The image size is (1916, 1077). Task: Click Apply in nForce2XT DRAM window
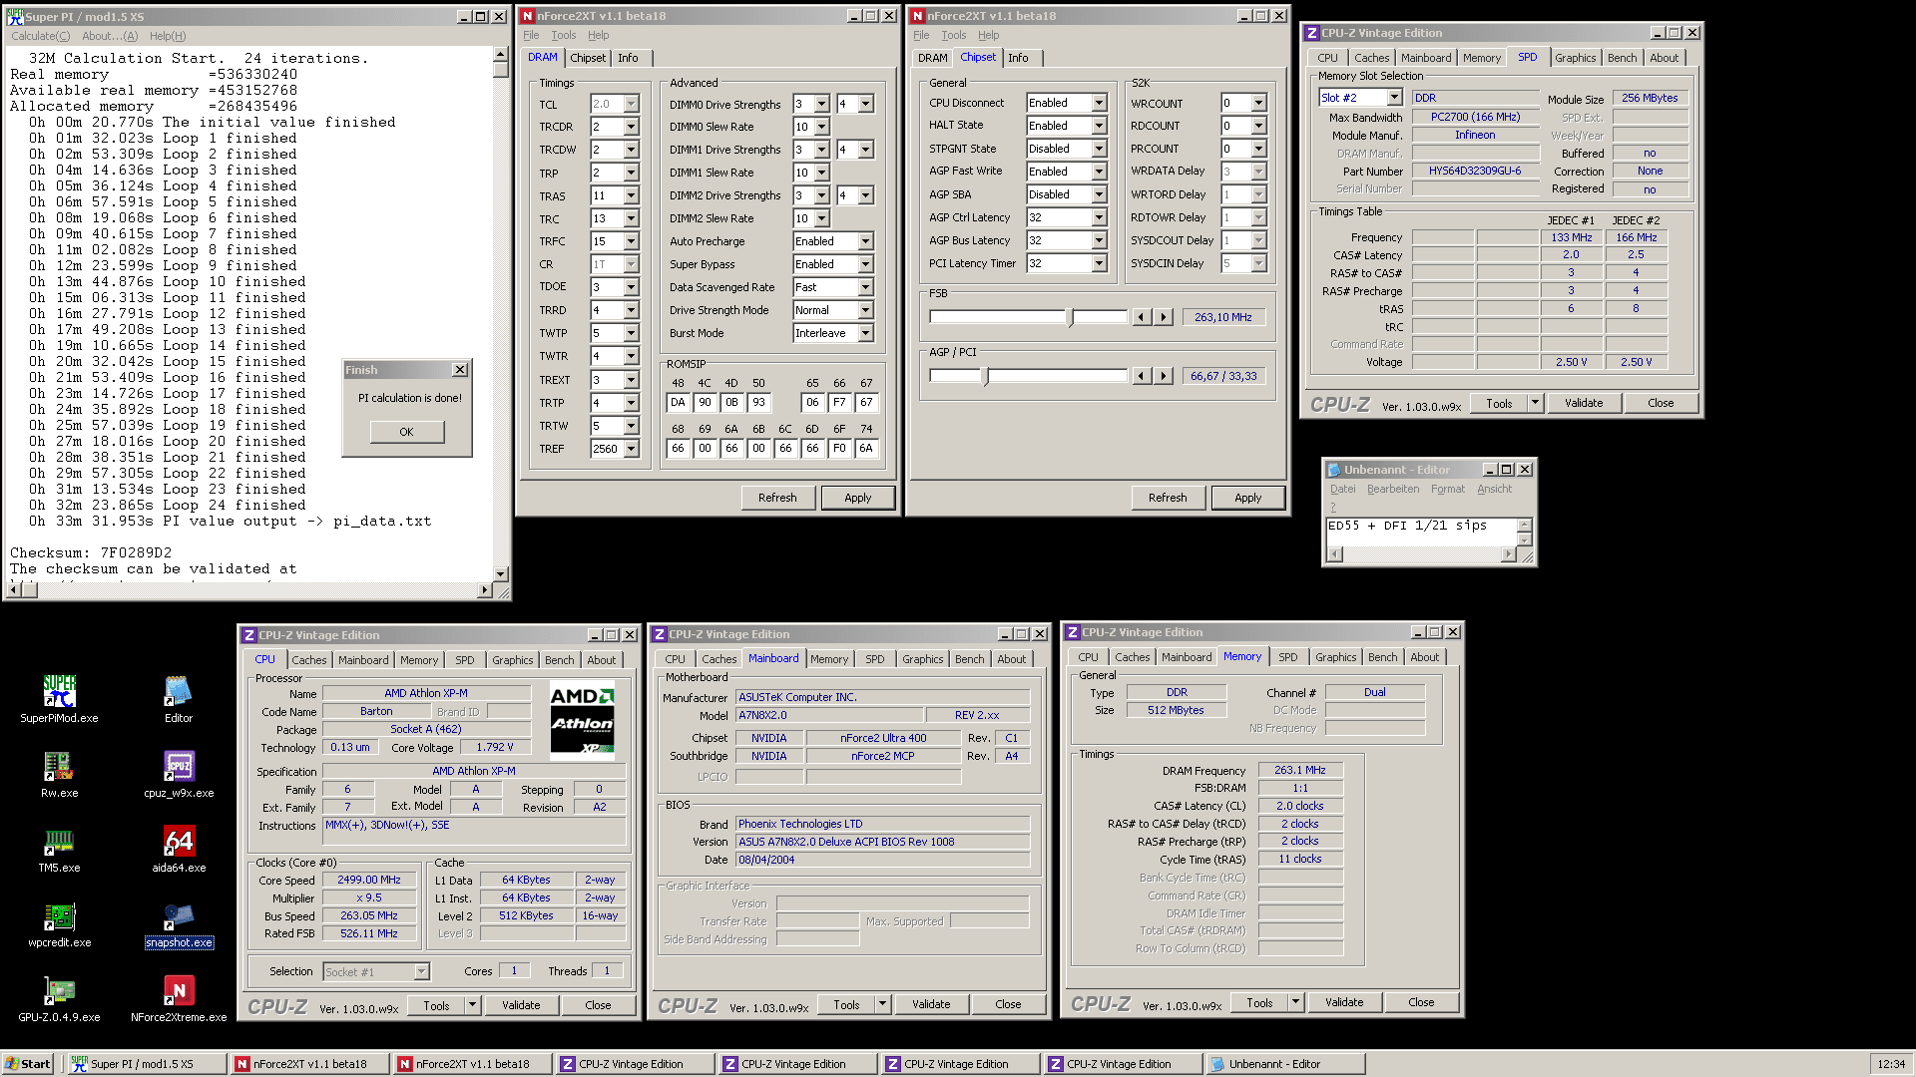(x=857, y=498)
